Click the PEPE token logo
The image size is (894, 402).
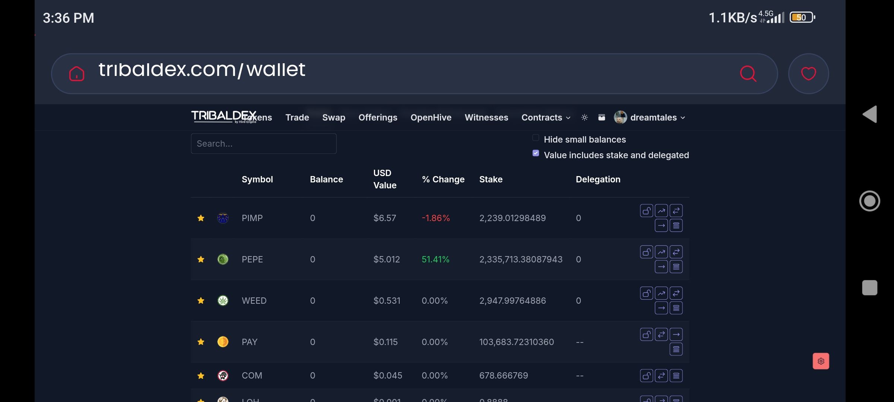coord(223,259)
